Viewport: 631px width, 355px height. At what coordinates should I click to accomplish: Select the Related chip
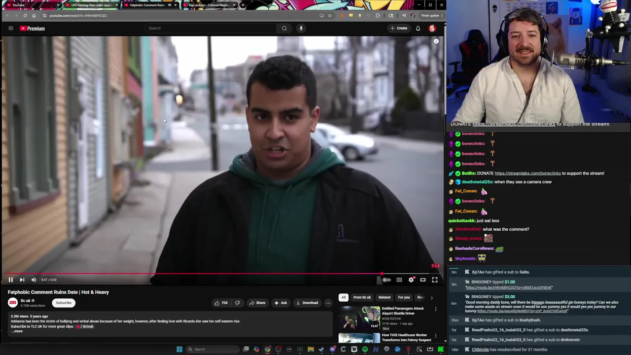pos(385,297)
